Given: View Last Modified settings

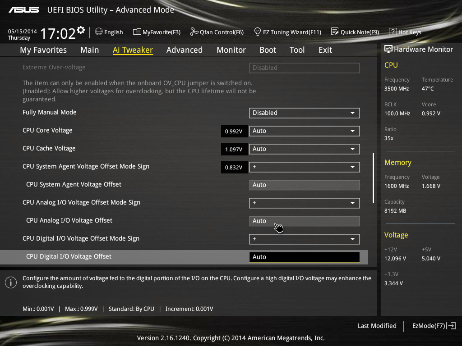Looking at the screenshot, I should pos(377,326).
